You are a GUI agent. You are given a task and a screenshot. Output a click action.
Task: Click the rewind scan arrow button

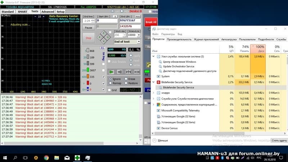point(120,72)
